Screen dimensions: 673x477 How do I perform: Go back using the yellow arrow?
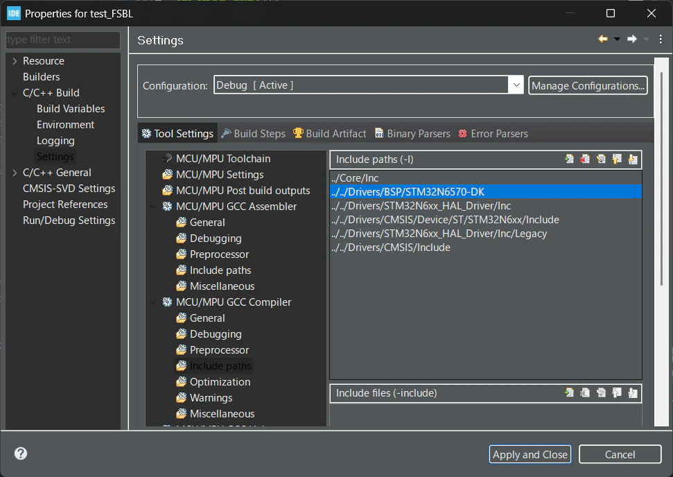coord(603,39)
